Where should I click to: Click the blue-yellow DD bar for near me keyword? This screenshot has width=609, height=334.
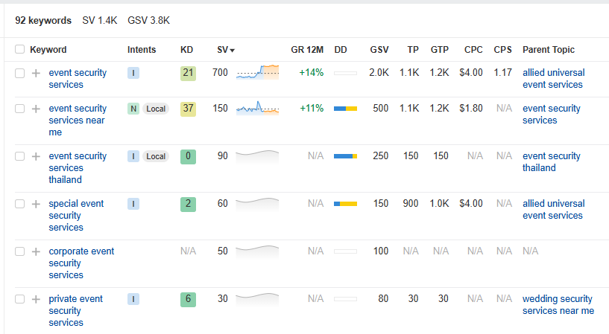tap(345, 109)
